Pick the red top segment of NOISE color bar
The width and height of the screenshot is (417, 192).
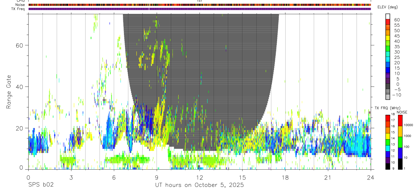[x=400, y=121]
